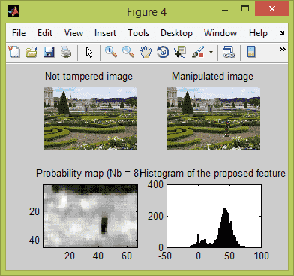Choose the Brush data tool
Image resolution: width=294 pixels, height=276 pixels.
tap(198, 52)
